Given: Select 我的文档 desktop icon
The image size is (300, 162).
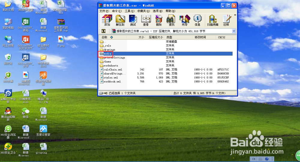Looking at the screenshot, I should pyautogui.click(x=8, y=6).
